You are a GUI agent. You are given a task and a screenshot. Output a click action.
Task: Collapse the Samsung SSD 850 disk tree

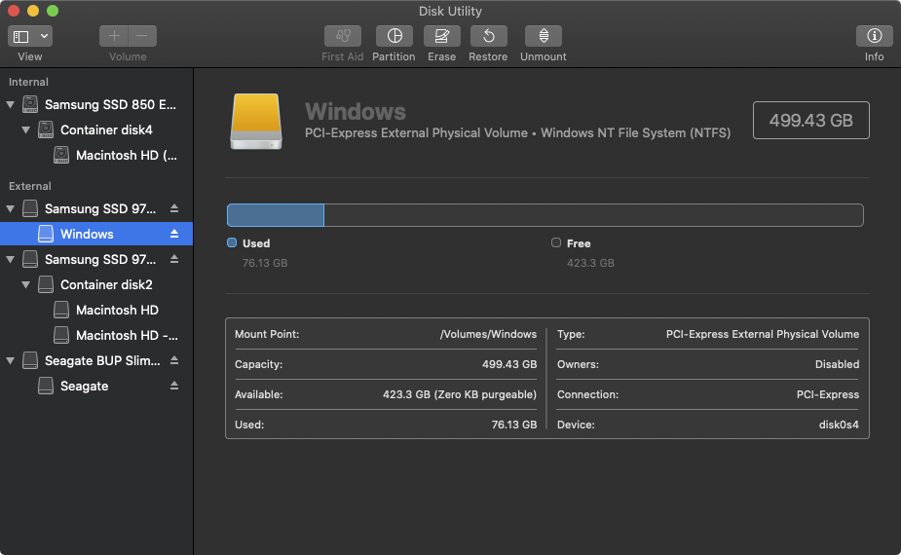click(11, 104)
